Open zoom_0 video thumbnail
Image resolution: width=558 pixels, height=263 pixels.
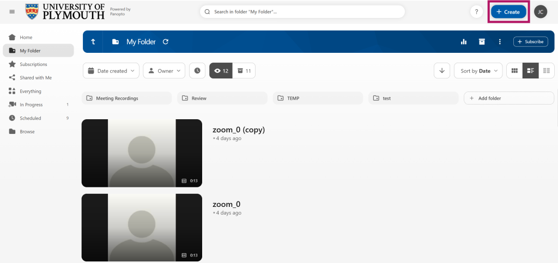[x=142, y=228]
